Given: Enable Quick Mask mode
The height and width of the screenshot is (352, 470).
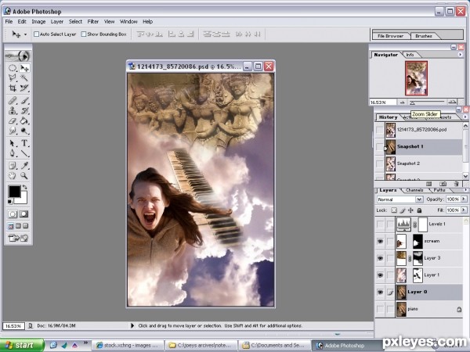Looking at the screenshot, I should [x=23, y=214].
